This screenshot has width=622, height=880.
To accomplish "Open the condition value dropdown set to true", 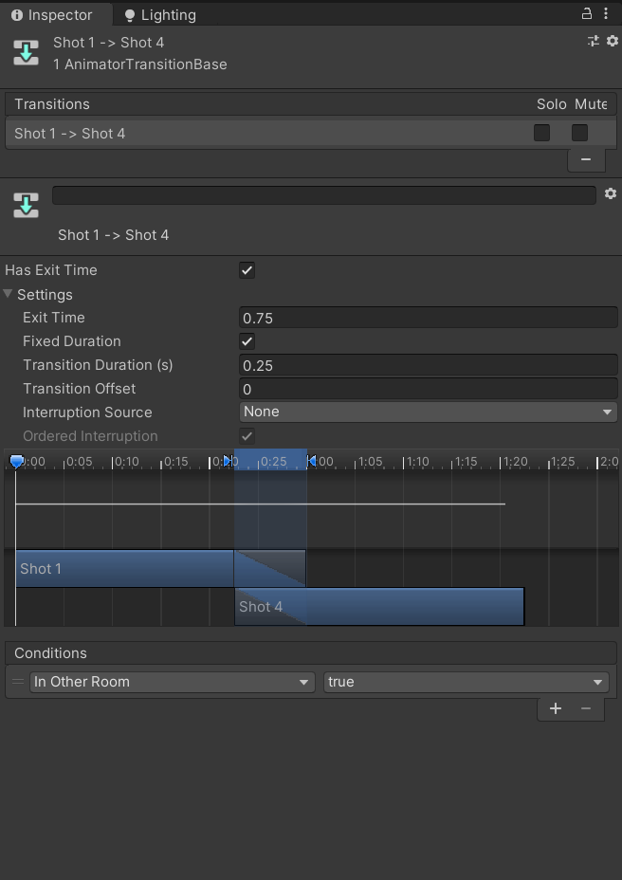I will click(x=466, y=682).
